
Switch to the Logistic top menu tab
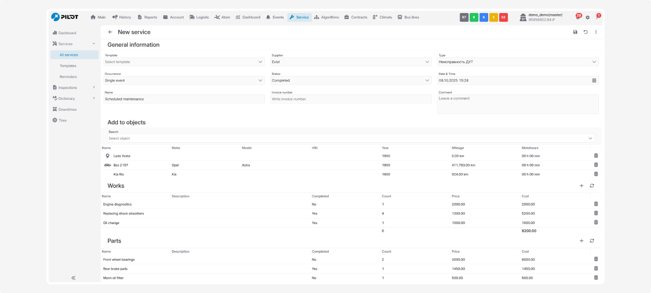click(x=199, y=17)
